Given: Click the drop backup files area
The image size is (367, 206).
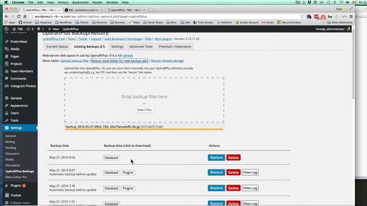Looking at the screenshot, I should coord(144,100).
